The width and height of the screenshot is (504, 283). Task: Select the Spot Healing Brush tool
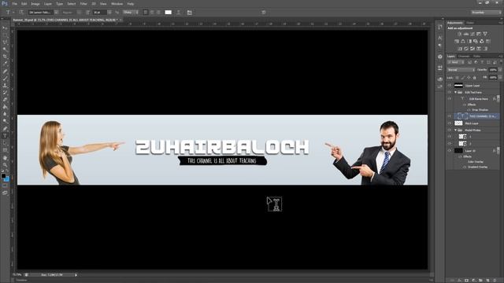click(x=5, y=72)
